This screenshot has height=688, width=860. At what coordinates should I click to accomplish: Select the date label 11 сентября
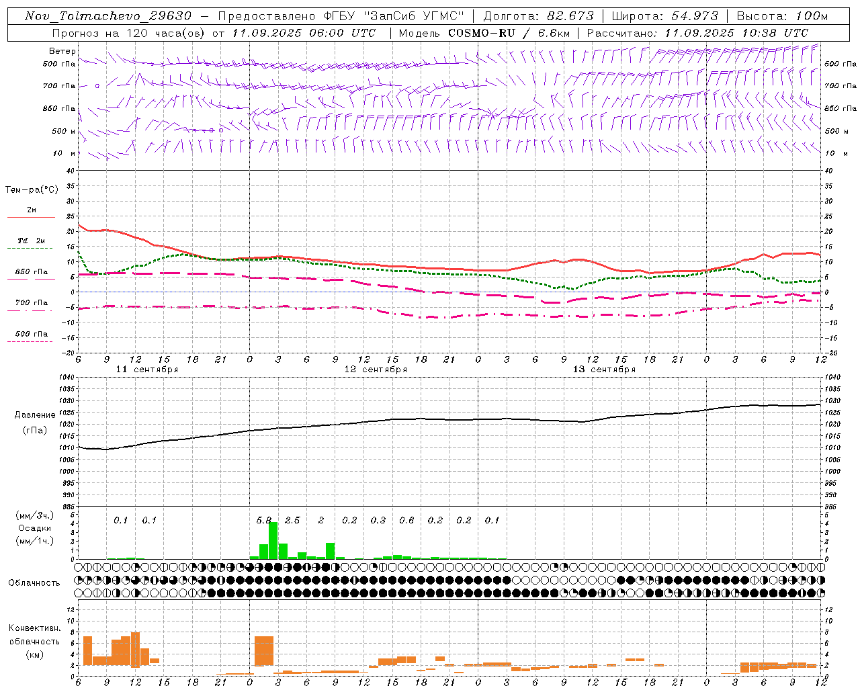click(x=147, y=370)
